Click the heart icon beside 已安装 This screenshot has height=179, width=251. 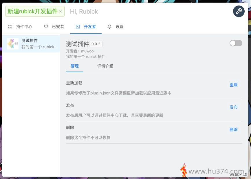[x=46, y=27]
